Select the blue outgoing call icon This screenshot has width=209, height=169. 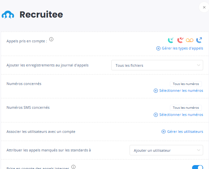click(x=199, y=40)
